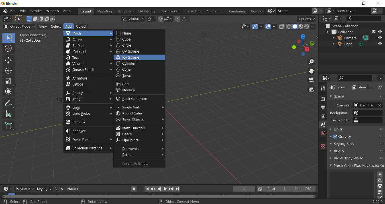The height and width of the screenshot is (204, 385).
Task: Select the Annotate pencil tool
Action: coord(8,103)
